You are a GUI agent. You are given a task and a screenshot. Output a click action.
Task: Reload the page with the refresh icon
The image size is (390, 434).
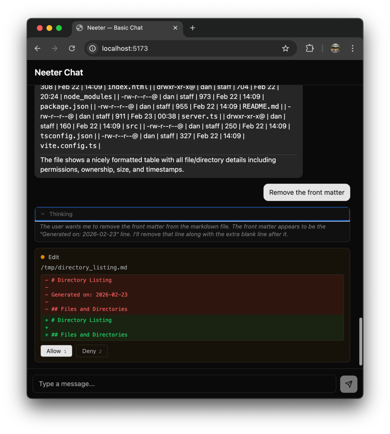pos(72,48)
